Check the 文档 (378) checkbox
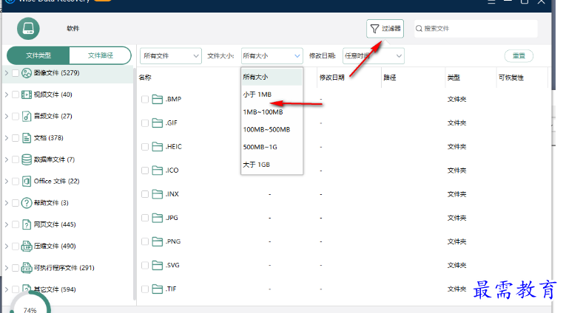This screenshot has height=313, width=563. (x=16, y=138)
